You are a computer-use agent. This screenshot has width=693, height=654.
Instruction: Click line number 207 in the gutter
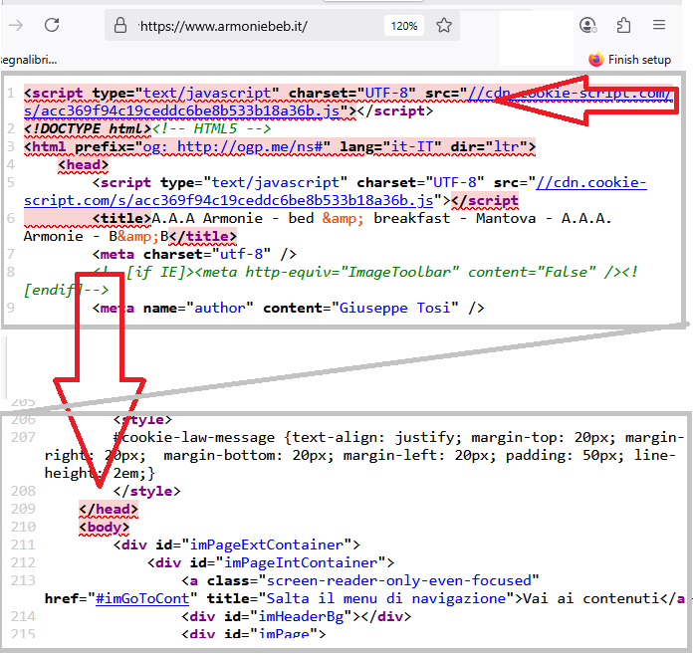point(23,437)
